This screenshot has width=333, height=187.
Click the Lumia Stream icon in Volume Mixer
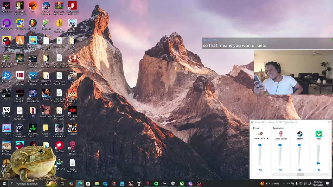pyautogui.click(x=281, y=134)
